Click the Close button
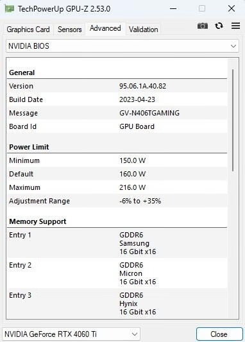This screenshot has width=245, height=342. 219,334
